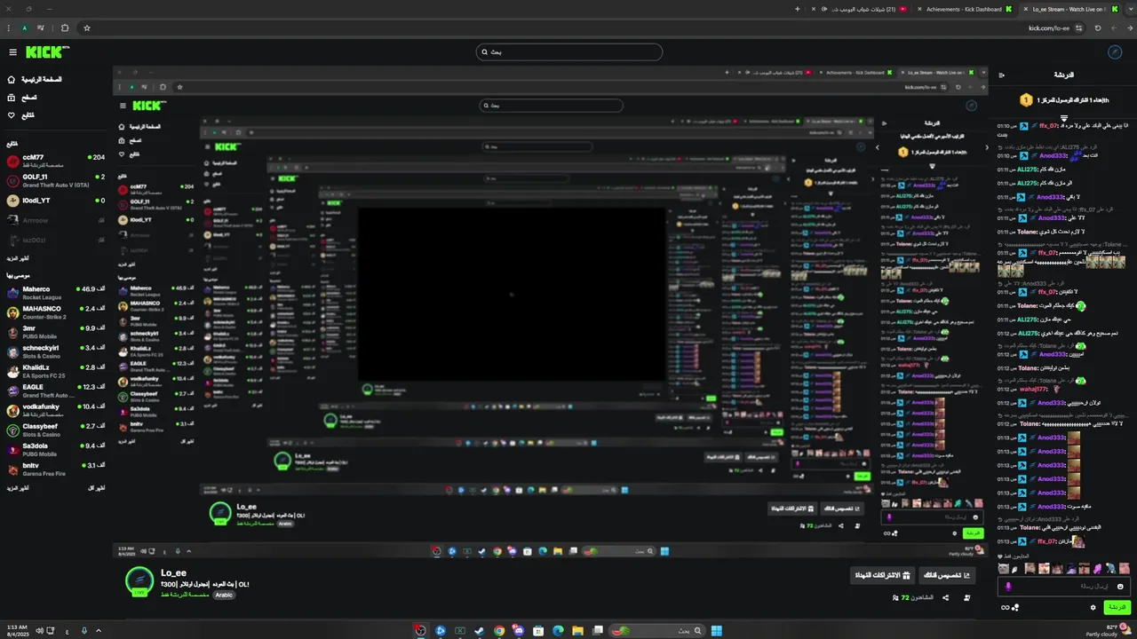The height and width of the screenshot is (639, 1137).
Task: Click the outermost Kick search field
Action: click(x=568, y=52)
